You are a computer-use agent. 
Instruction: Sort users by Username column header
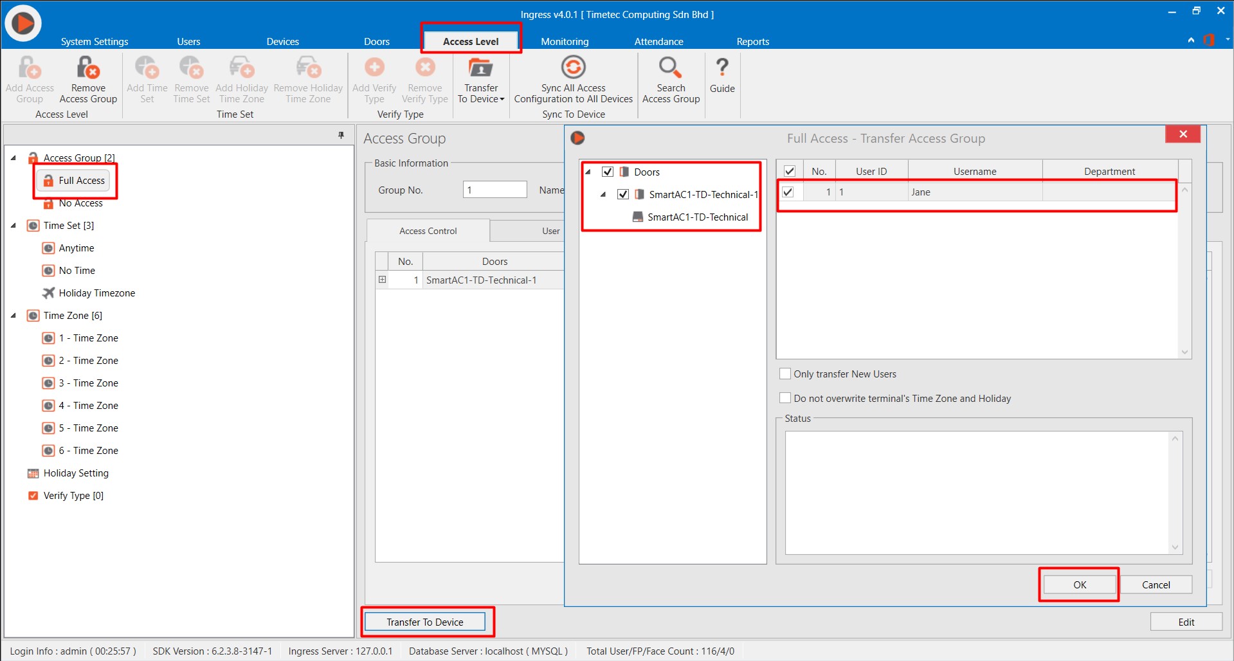pyautogui.click(x=975, y=171)
